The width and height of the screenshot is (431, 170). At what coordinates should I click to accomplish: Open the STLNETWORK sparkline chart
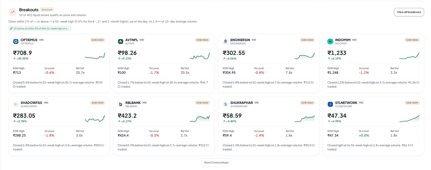[409, 118]
